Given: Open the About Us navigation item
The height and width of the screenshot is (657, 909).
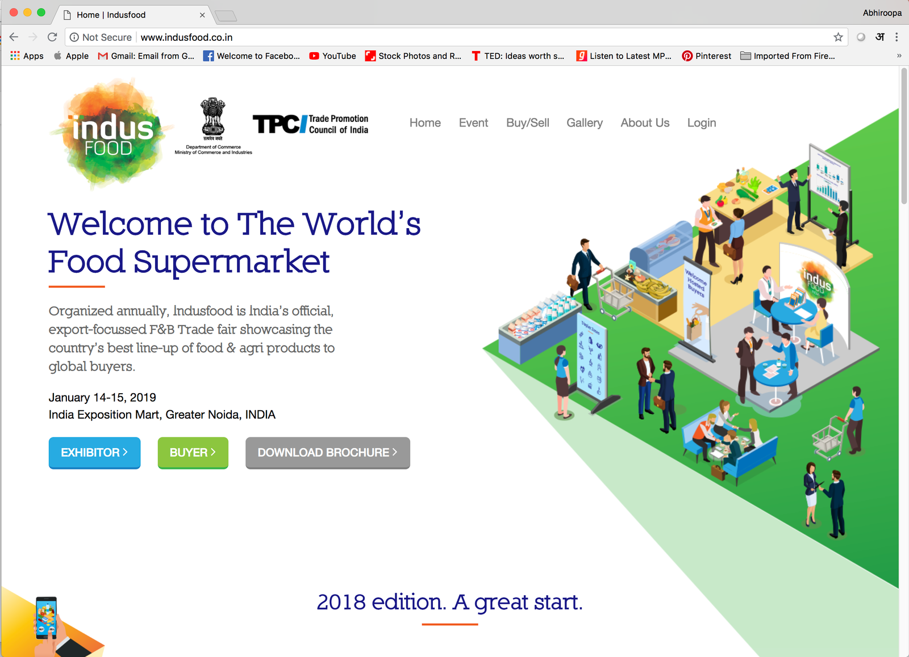Looking at the screenshot, I should click(645, 123).
